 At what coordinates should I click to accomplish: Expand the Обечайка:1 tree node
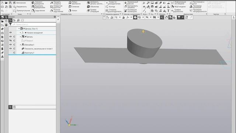pos(21,45)
